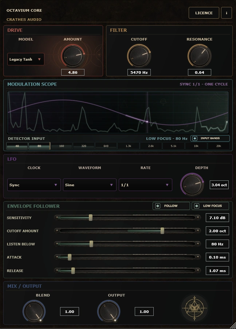Toggle the LOW FOCUS switch
236x329 pixels.
point(210,206)
